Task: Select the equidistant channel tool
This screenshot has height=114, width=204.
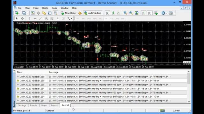Action: 46,18
